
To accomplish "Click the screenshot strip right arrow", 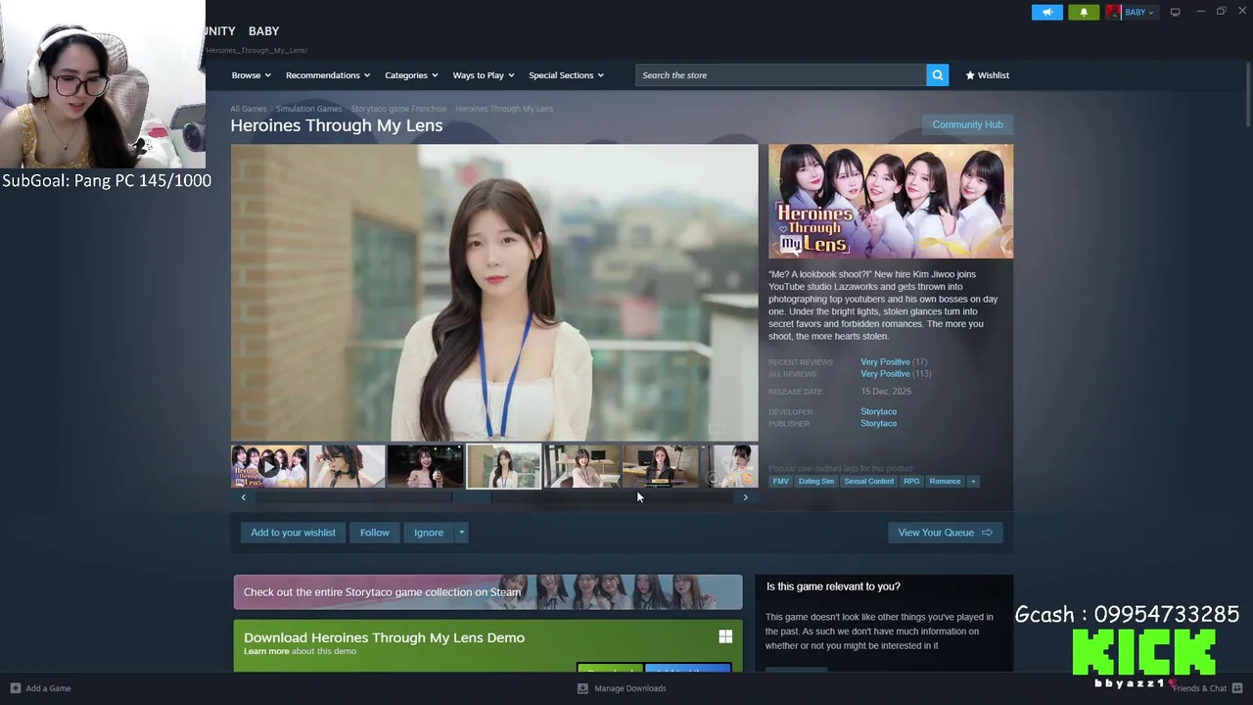I will tap(745, 497).
